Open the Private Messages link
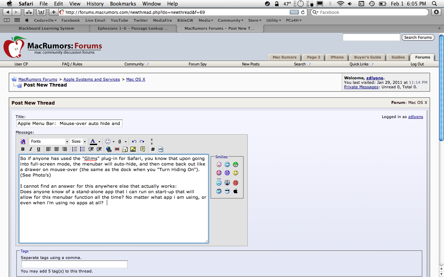The image size is (444, 277). (361, 87)
